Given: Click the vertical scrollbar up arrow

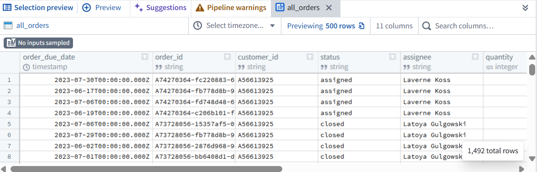Looking at the screenshot, I should click(x=532, y=57).
